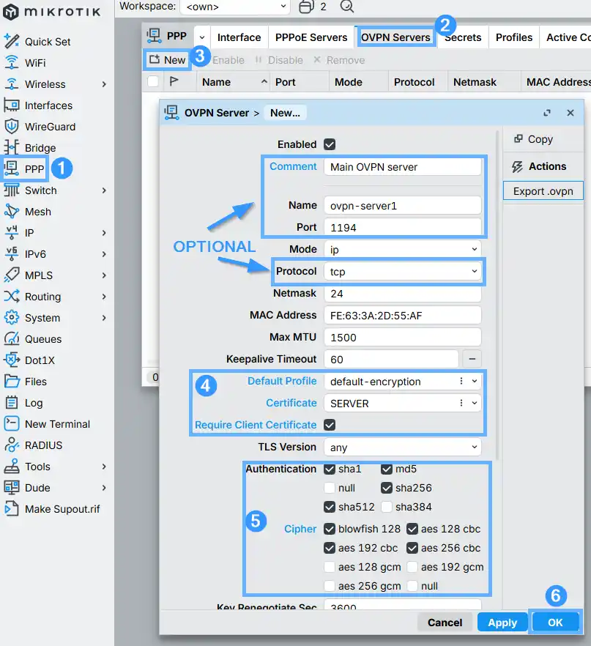Viewport: 591px width, 646px height.
Task: Open the Default Profile dropdown arrow
Action: click(x=475, y=381)
